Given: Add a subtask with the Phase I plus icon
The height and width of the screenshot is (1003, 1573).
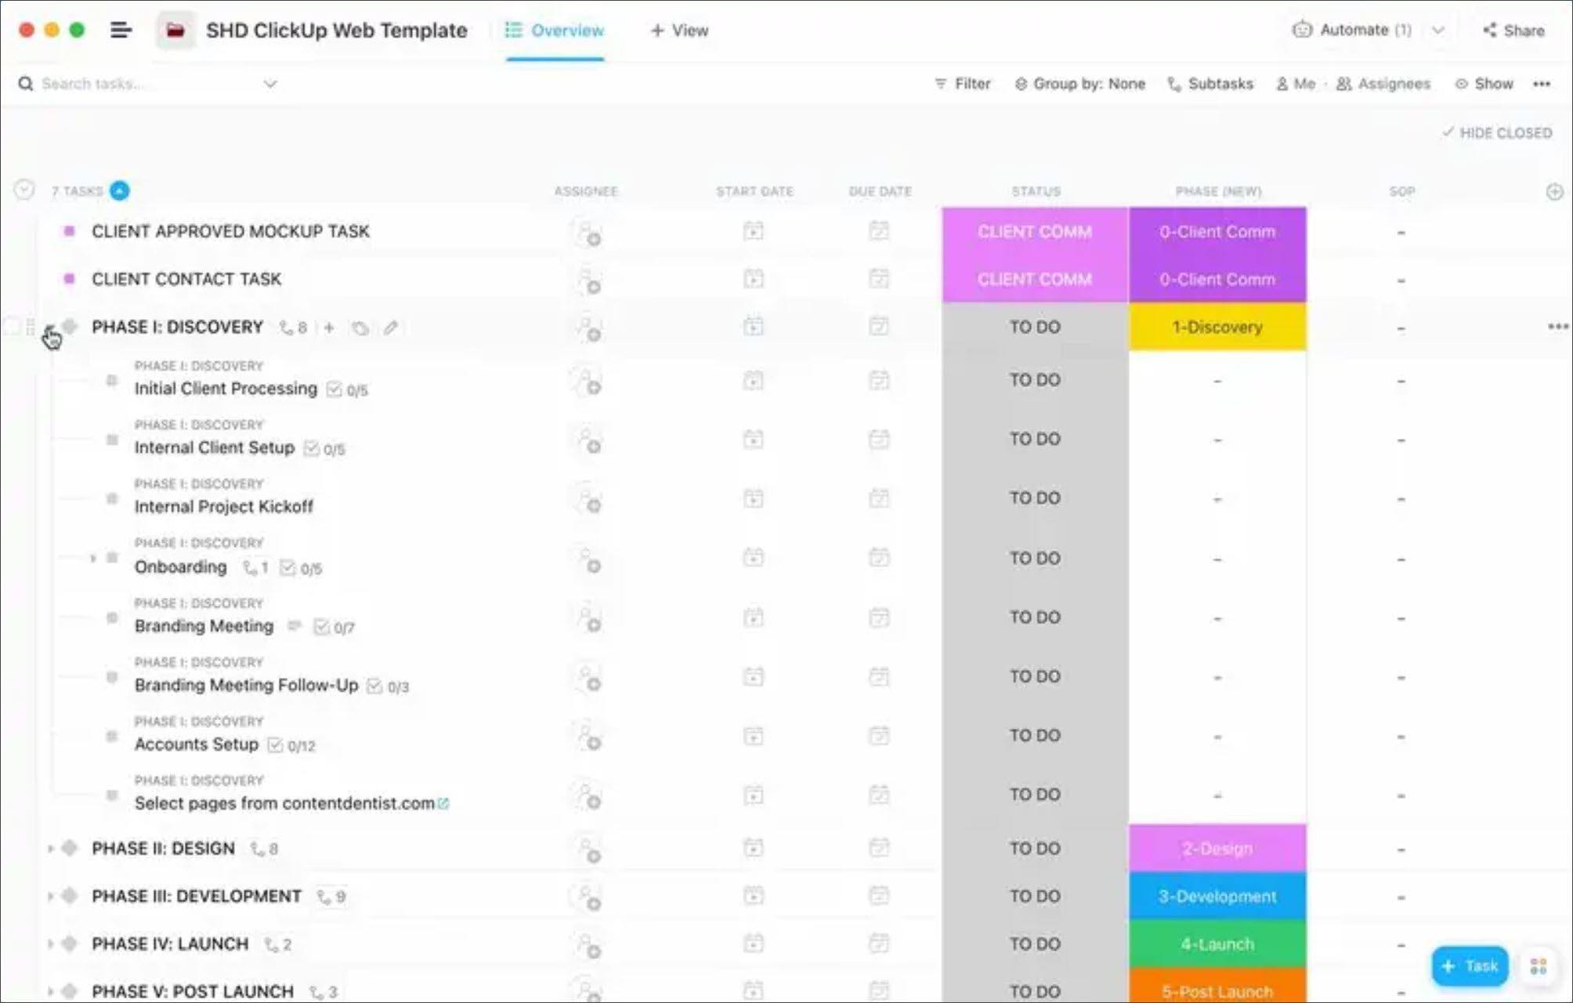Looking at the screenshot, I should (x=329, y=328).
